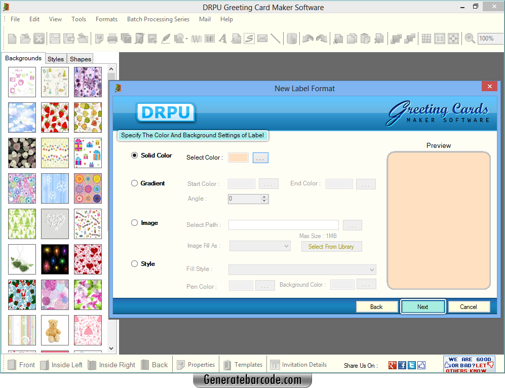
Task: Click the Cancel button
Action: click(469, 306)
